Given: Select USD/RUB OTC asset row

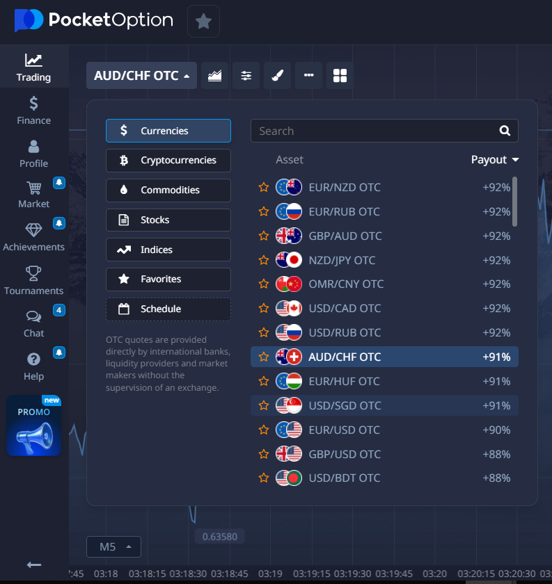Looking at the screenshot, I should [384, 332].
